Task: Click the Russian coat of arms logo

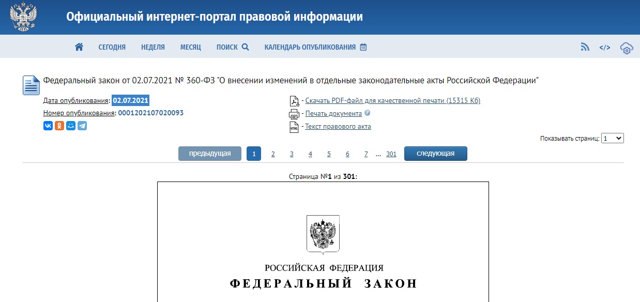Action: [24, 17]
